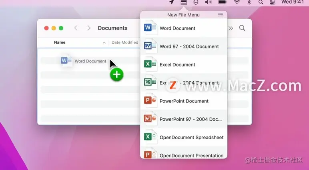Choose Excel Document from the menu
Viewport: 309px width, 170px height.
click(x=183, y=64)
